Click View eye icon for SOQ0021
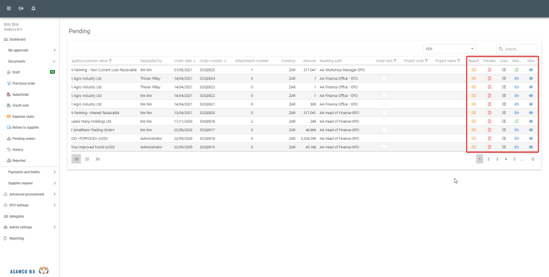 click(531, 104)
